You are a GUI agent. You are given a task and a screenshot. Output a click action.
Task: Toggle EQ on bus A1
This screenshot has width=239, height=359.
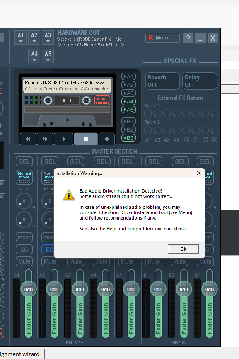click(24, 249)
